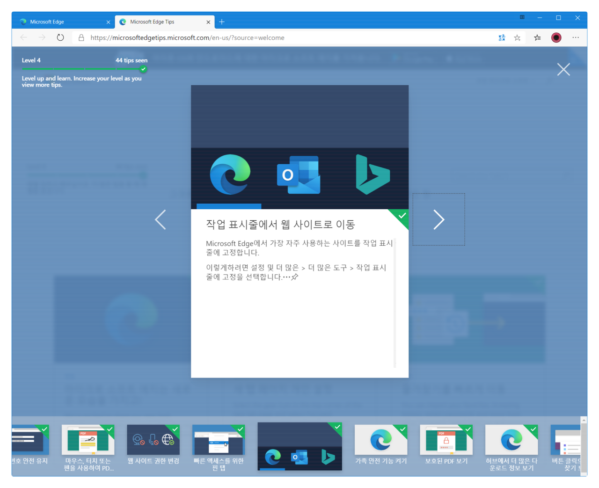Click the thumbnail strip scrollbar up arrow
Image resolution: width=599 pixels, height=488 pixels.
coord(584,420)
